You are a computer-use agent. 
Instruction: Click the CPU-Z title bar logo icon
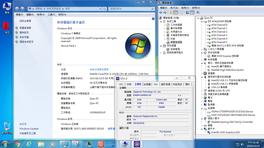(x=118, y=79)
